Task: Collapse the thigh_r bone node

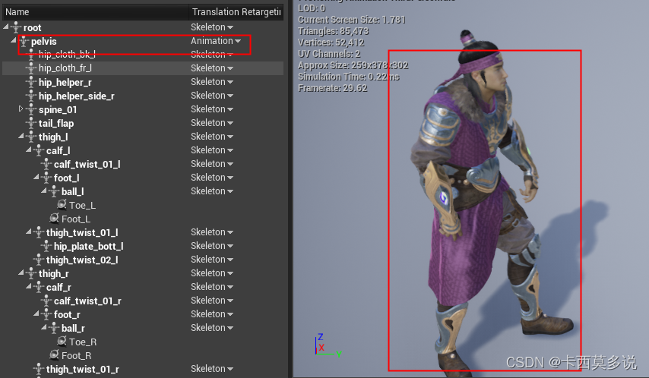Action: click(21, 273)
